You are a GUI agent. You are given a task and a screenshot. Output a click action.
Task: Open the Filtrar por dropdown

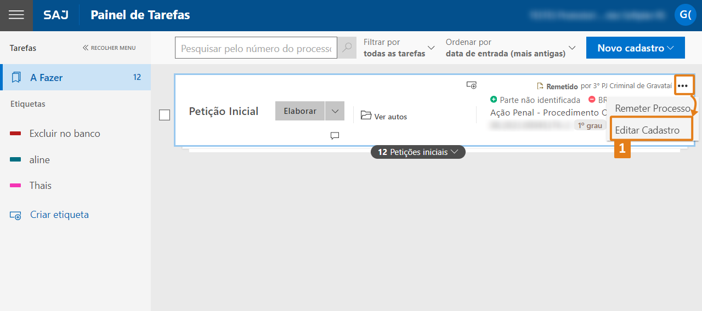point(399,48)
